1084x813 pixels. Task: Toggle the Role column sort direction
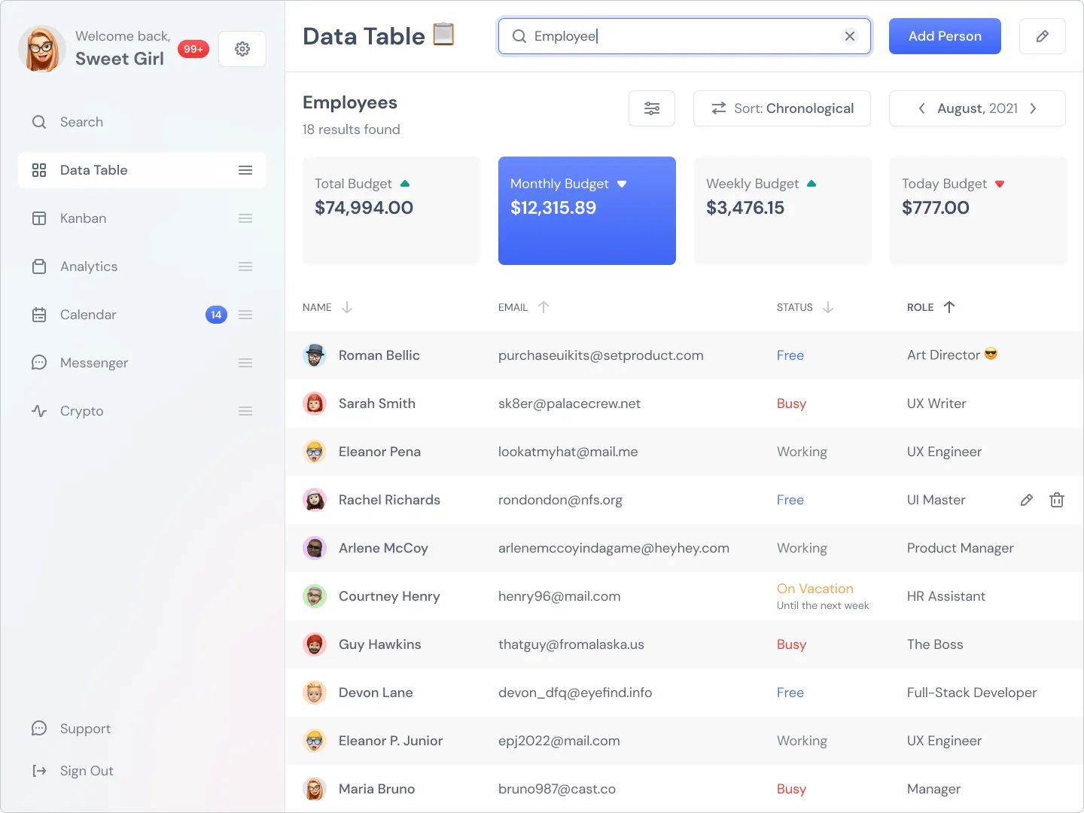point(950,307)
